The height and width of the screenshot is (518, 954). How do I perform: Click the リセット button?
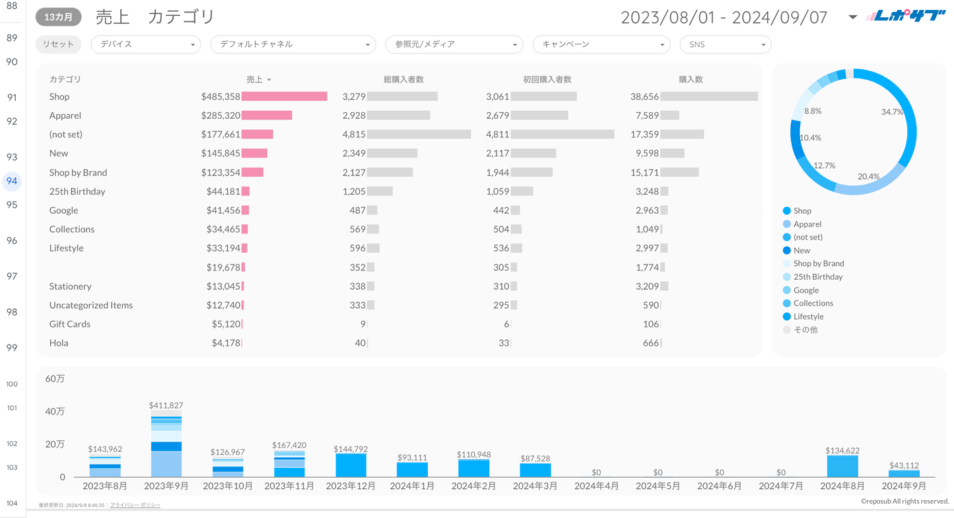click(58, 44)
